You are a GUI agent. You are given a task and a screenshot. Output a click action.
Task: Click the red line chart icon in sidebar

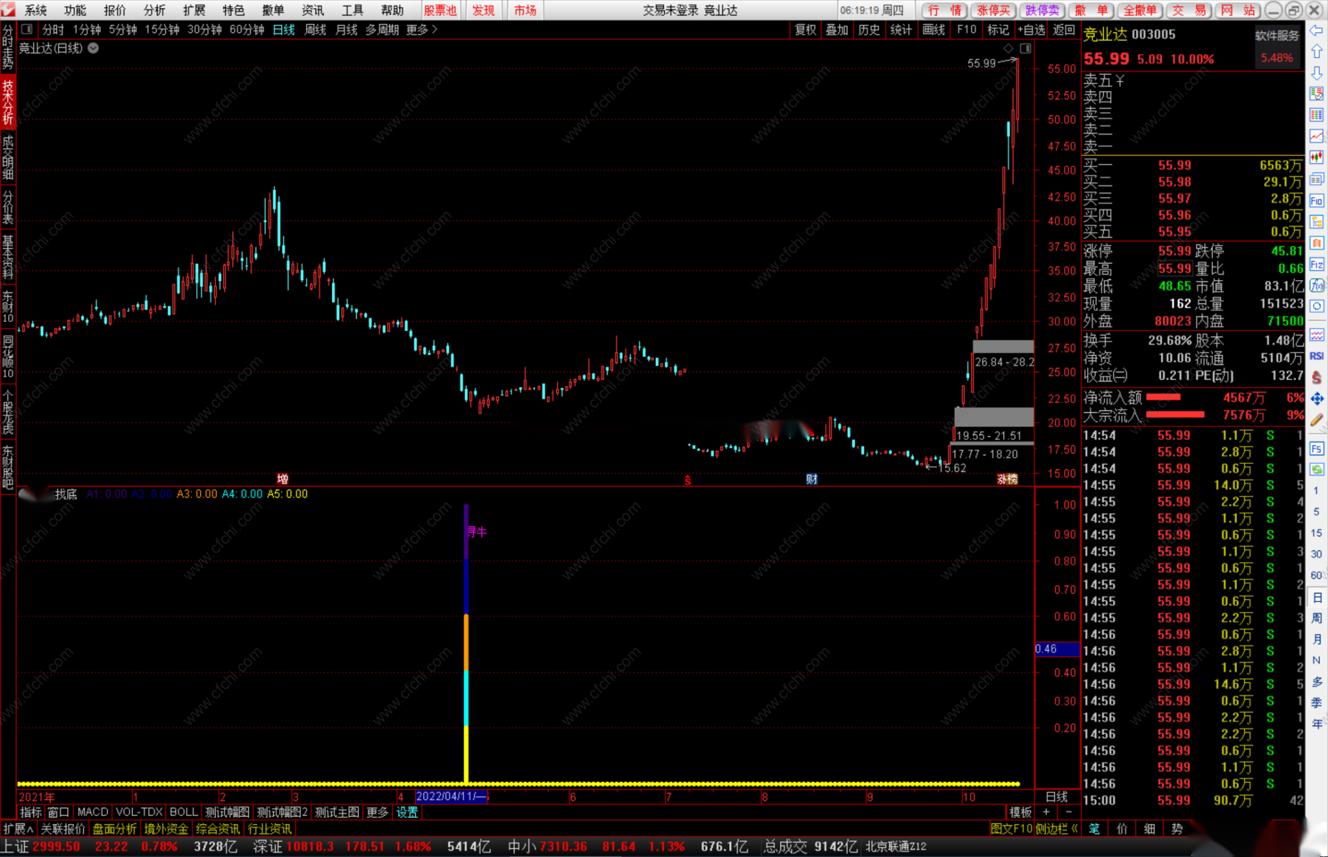coord(1317,136)
